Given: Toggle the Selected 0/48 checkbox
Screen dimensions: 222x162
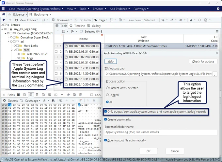Looking at the screenshot, I should coord(81,31).
